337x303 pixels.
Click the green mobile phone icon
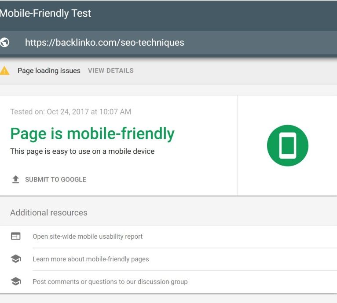click(287, 145)
